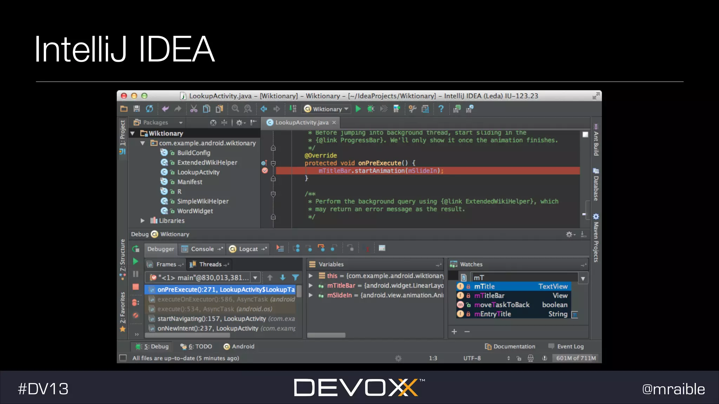Click the Help question mark icon
Viewport: 719px width, 404px height.
click(x=441, y=109)
